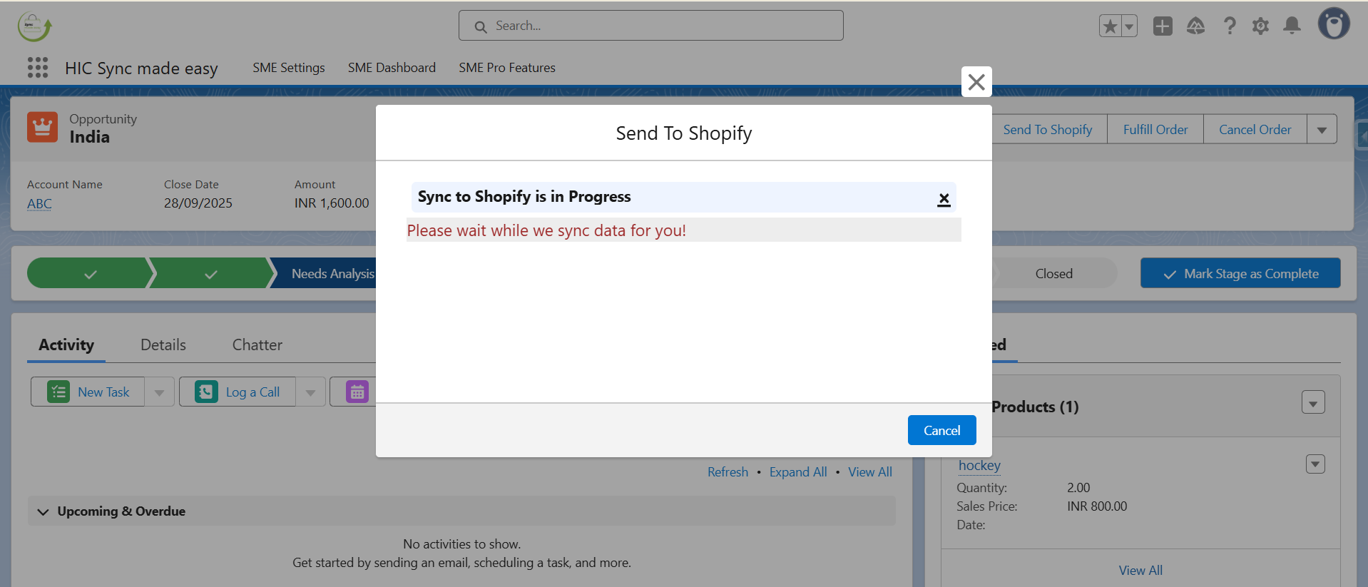Image resolution: width=1368 pixels, height=587 pixels.
Task: Open the hockey product link
Action: click(979, 466)
